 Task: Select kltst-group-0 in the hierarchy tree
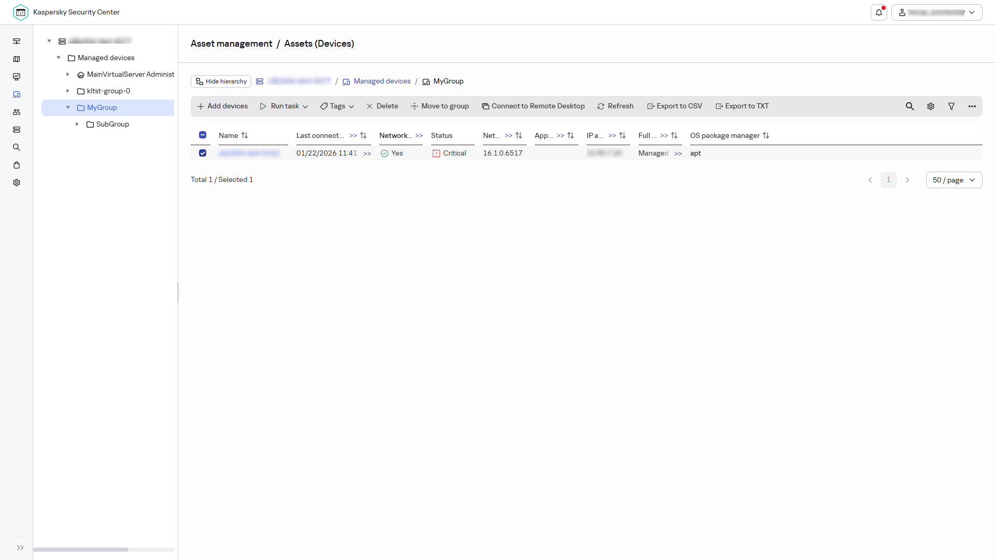(x=108, y=91)
